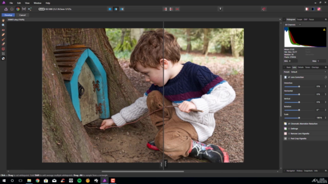The height and width of the screenshot is (184, 328).
Task: Open the Window menu
Action: tap(37, 3)
